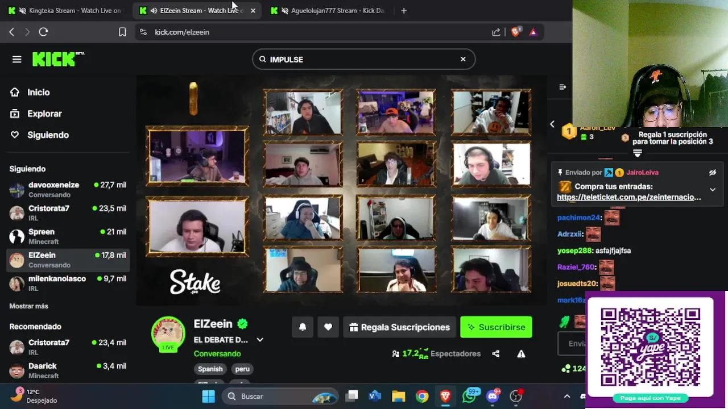Image resolution: width=728 pixels, height=409 pixels.
Task: Open File Explorer from the taskbar
Action: (x=398, y=396)
